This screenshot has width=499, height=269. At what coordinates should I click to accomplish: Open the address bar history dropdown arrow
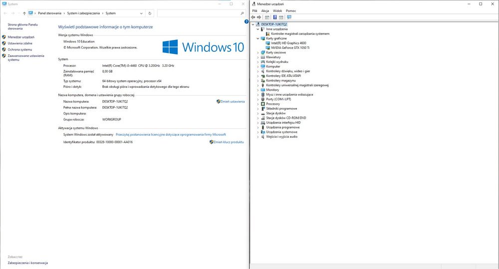(x=141, y=13)
